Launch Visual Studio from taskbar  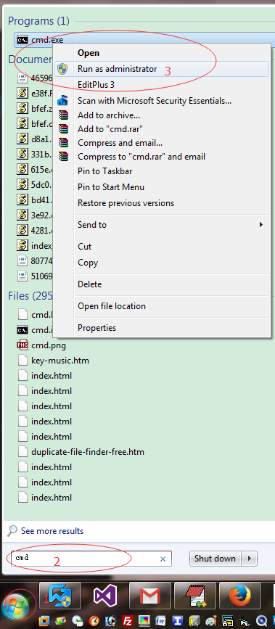coord(104,596)
